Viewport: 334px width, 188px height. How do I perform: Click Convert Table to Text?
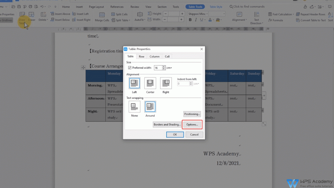pyautogui.click(x=311, y=20)
